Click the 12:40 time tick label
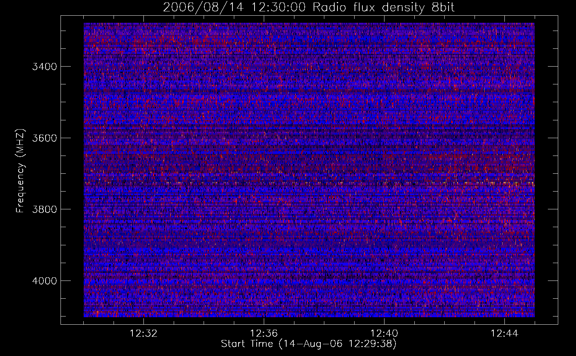 (x=384, y=334)
